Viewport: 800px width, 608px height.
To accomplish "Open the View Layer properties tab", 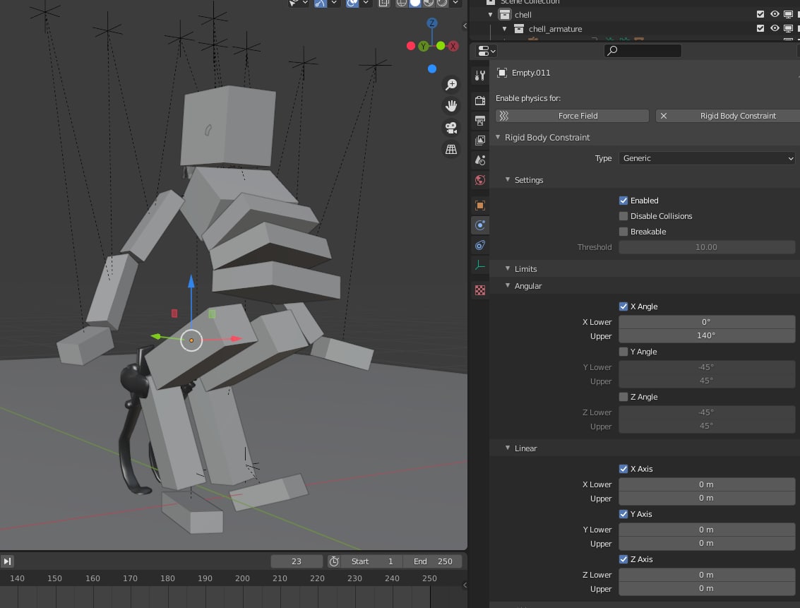I will [480, 141].
